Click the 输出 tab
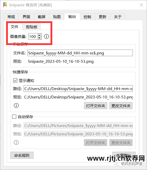The width and height of the screenshot is (147, 170). pyautogui.click(x=72, y=17)
